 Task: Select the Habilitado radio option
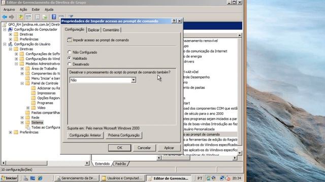pos(70,58)
